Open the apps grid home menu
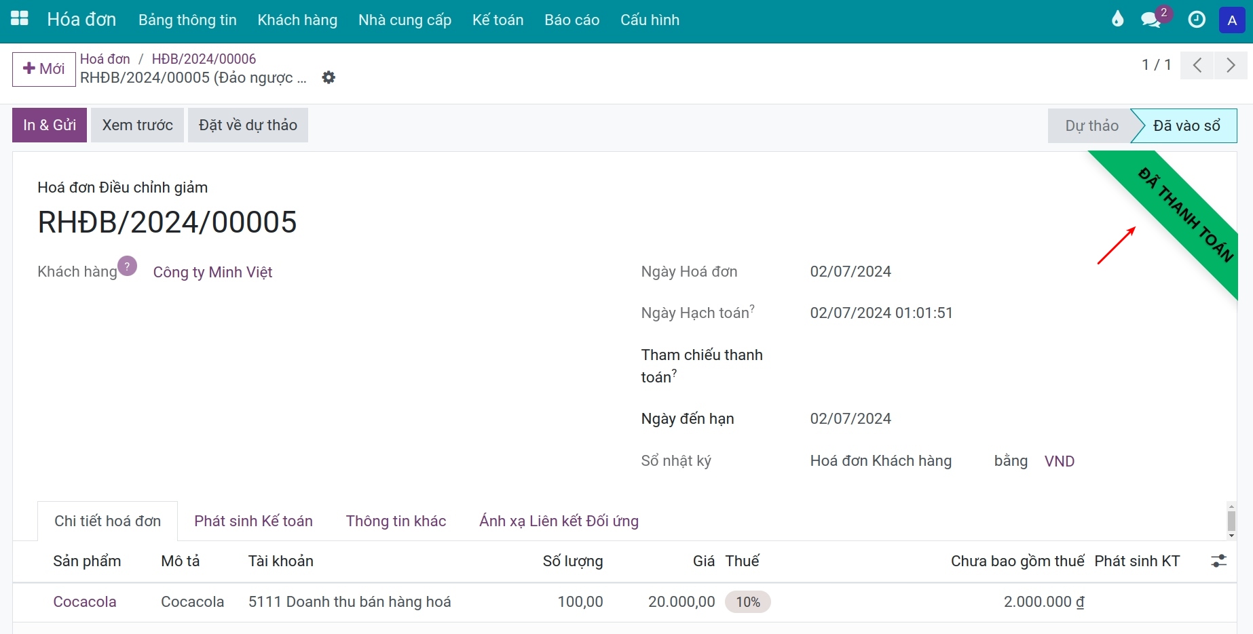This screenshot has width=1253, height=634. click(x=20, y=19)
